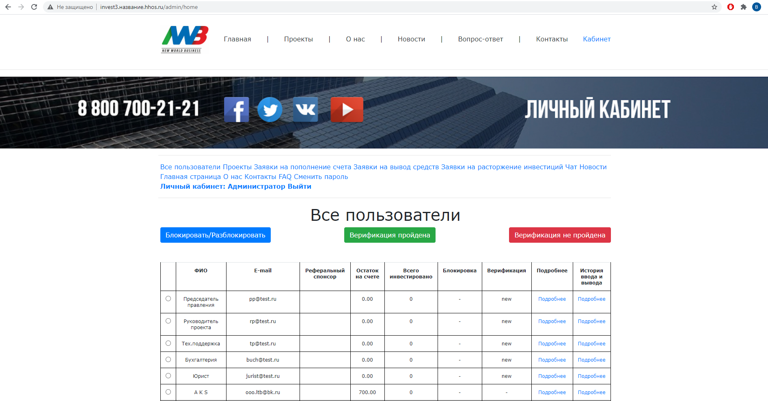Open the browser profile avatar
The width and height of the screenshot is (768, 401).
[757, 7]
